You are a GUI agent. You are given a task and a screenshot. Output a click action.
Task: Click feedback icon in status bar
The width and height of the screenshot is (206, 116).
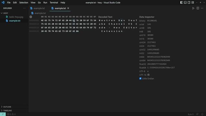[197, 114]
